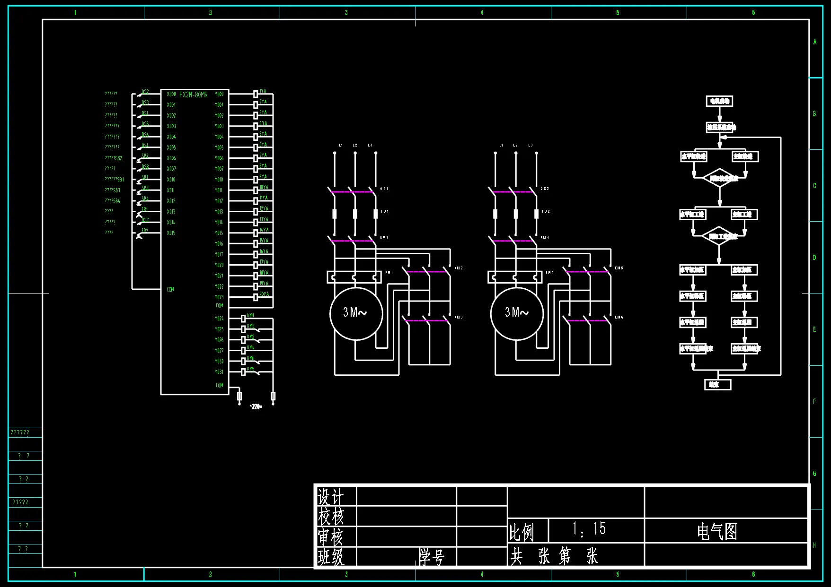
Task: Select the 电气图 drawing title
Action: (717, 532)
